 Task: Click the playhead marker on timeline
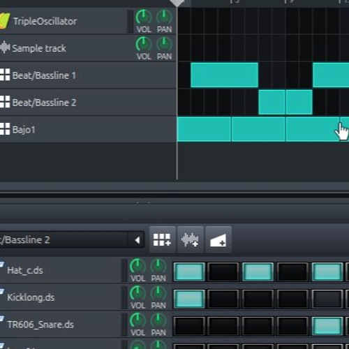[177, 3]
